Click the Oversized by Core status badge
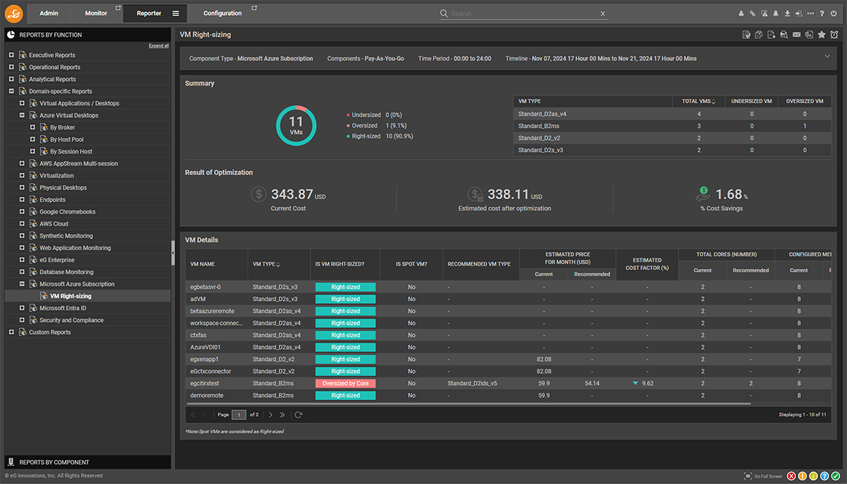Viewport: 847px width, 484px height. pos(345,384)
